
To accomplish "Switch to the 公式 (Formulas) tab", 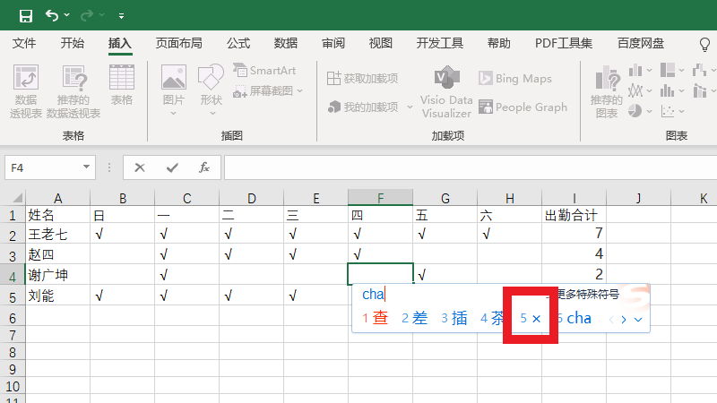I will click(238, 43).
